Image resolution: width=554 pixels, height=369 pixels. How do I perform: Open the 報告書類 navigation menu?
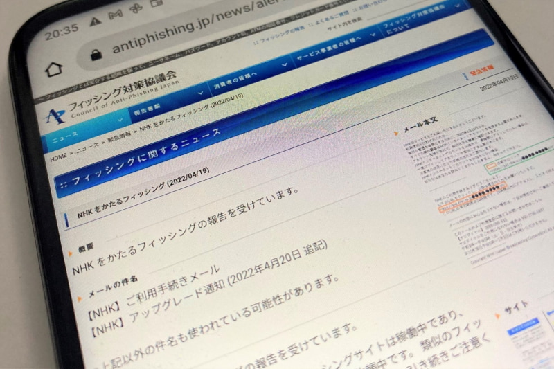[x=147, y=109]
